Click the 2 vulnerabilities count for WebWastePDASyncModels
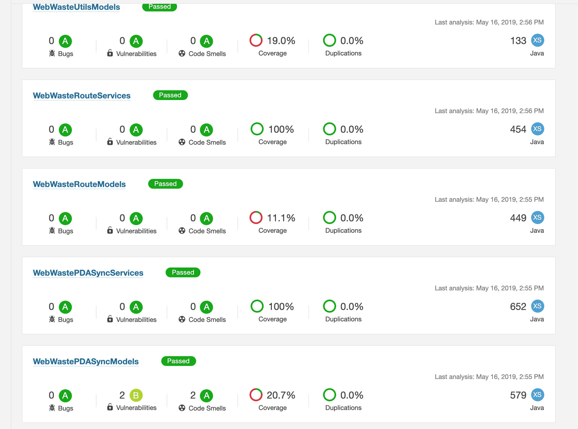Screen dimensions: 578x429 (x=122, y=395)
